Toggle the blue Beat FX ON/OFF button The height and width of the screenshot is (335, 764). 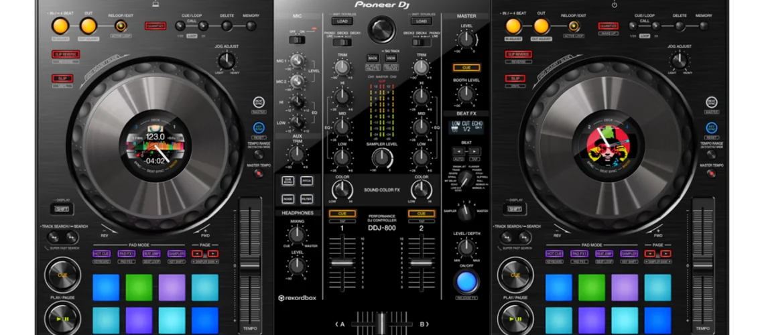click(x=466, y=281)
